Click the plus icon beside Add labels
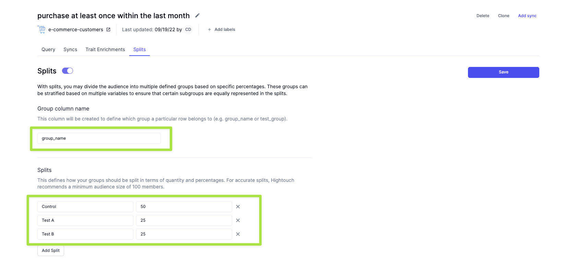 coord(209,30)
